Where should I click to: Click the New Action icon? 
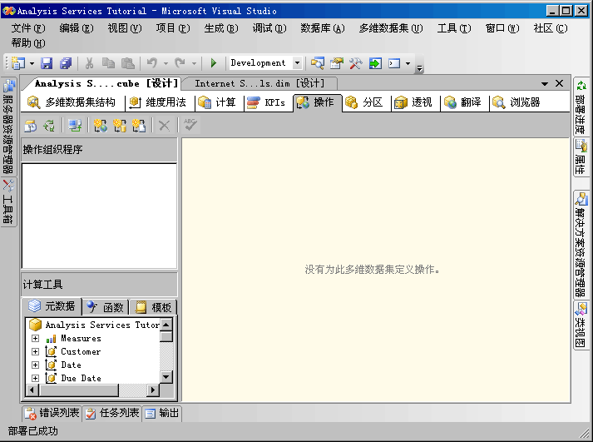point(101,125)
